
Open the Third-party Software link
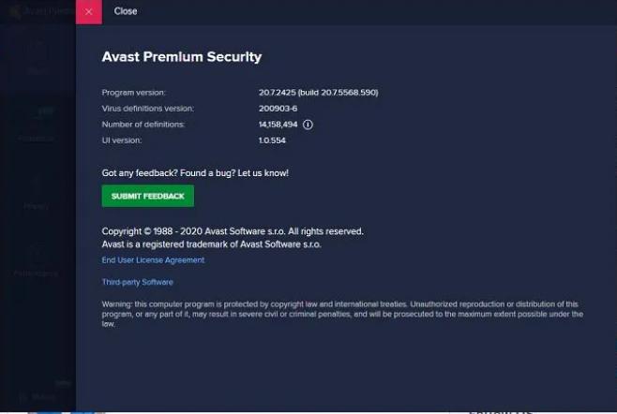[x=137, y=282]
